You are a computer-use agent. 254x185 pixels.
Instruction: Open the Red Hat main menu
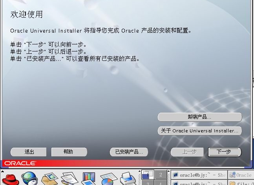pyautogui.click(x=9, y=178)
